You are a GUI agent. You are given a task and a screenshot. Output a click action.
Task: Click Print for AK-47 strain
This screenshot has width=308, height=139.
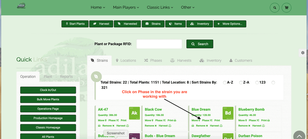coord(124,120)
